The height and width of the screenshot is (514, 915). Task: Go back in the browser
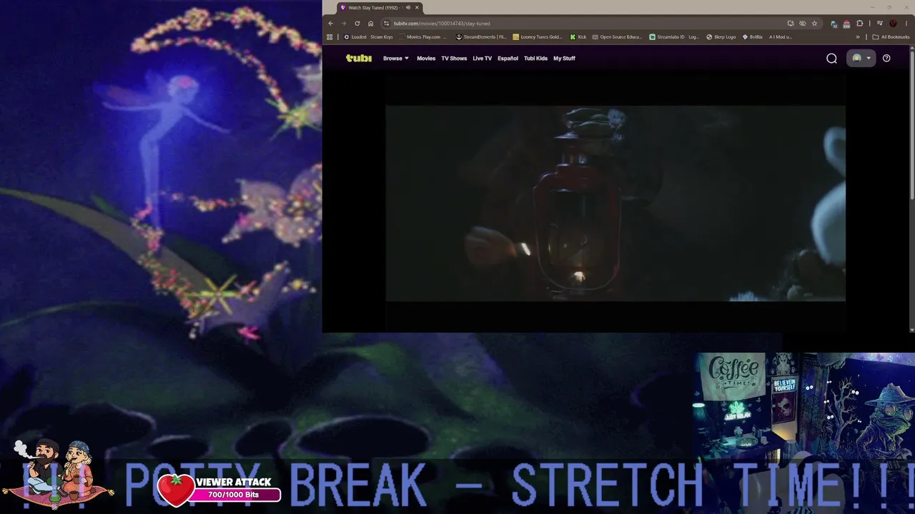click(x=330, y=24)
